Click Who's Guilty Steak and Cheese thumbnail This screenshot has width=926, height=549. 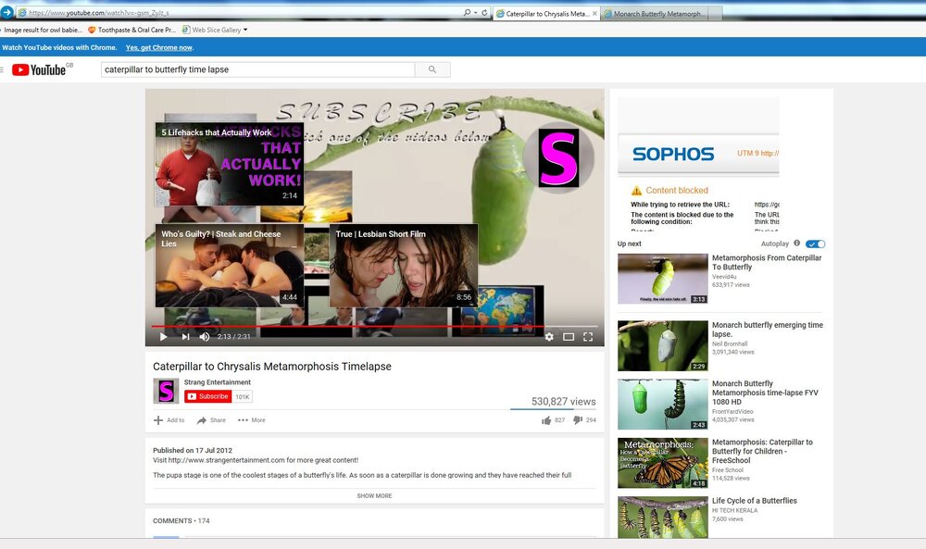[x=229, y=265]
